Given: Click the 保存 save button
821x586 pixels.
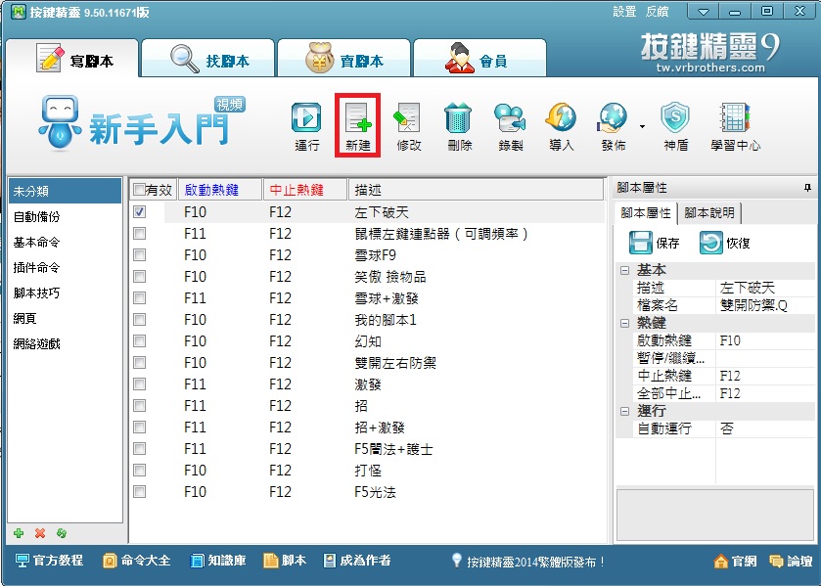Looking at the screenshot, I should click(x=654, y=243).
